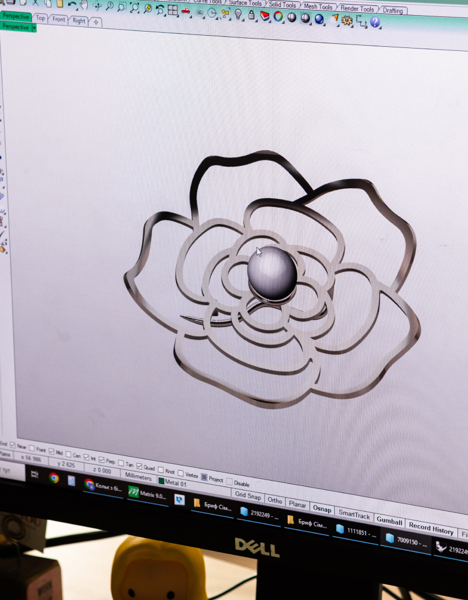The image size is (468, 600).
Task: Switch to the Front viewport tab
Action: point(58,19)
